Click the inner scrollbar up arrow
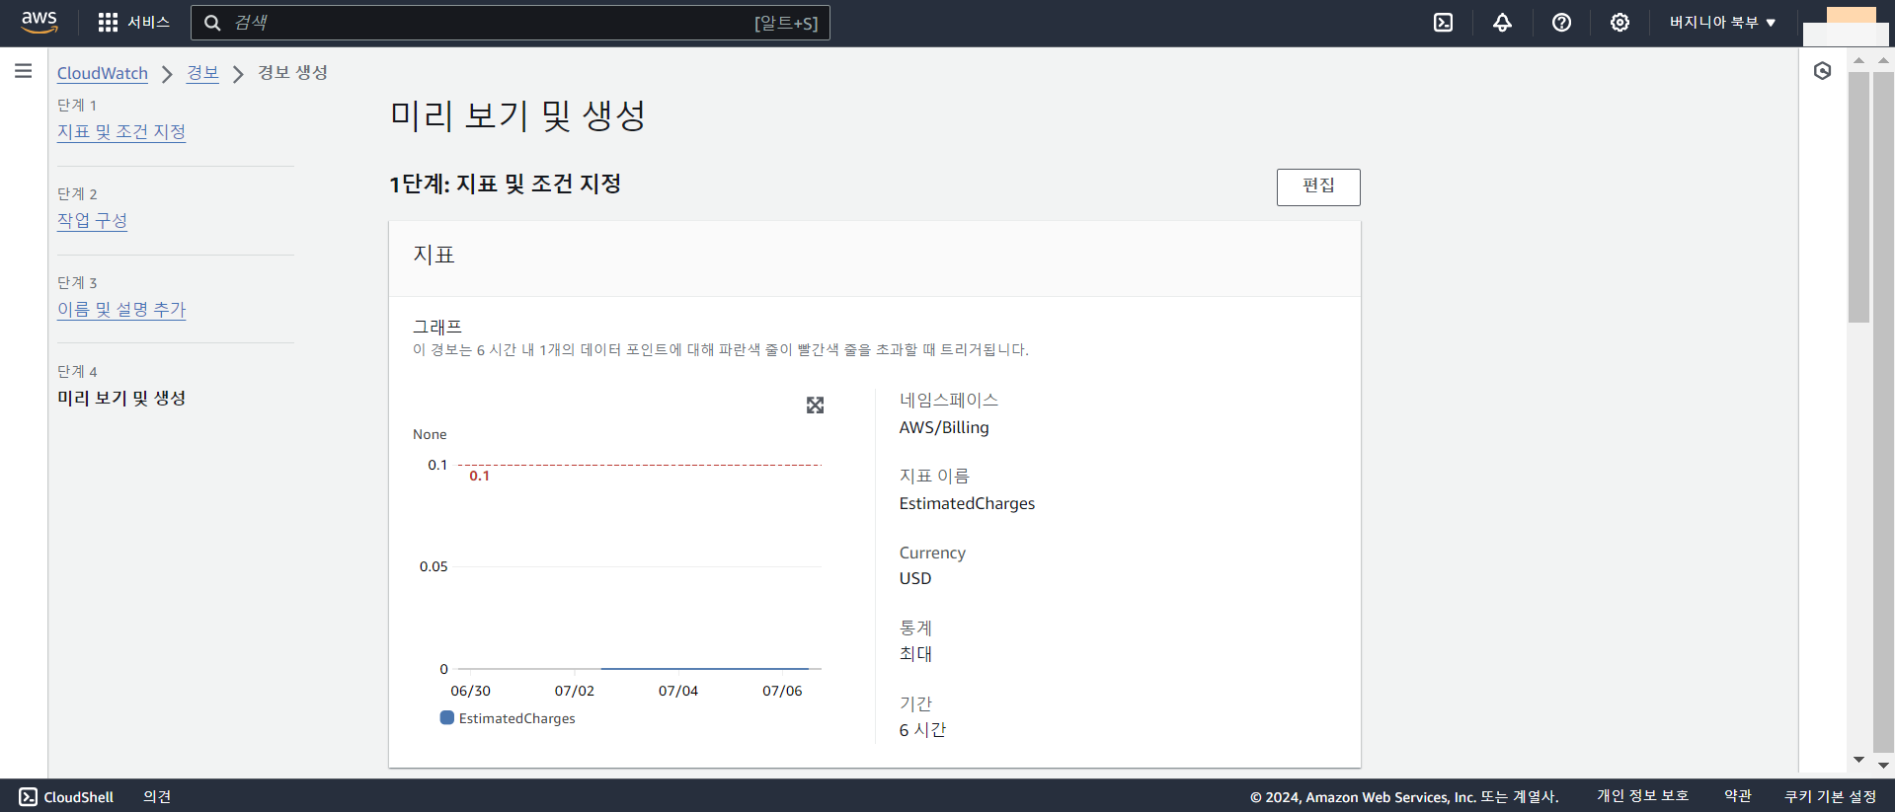1895x812 pixels. pos(1858,61)
